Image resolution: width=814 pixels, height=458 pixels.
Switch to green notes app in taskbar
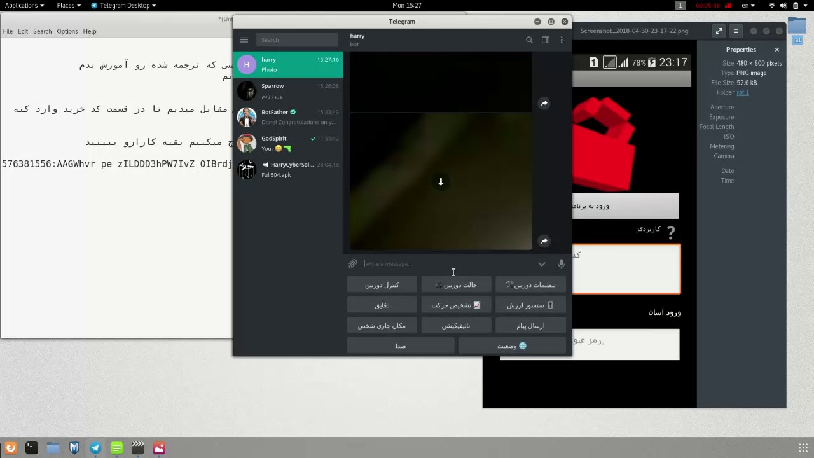coord(116,448)
